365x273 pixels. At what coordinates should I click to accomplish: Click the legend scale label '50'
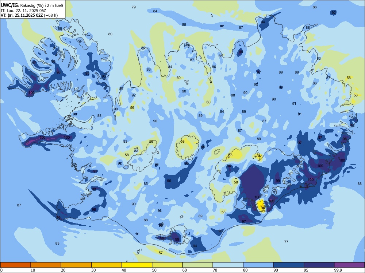coord(154,270)
